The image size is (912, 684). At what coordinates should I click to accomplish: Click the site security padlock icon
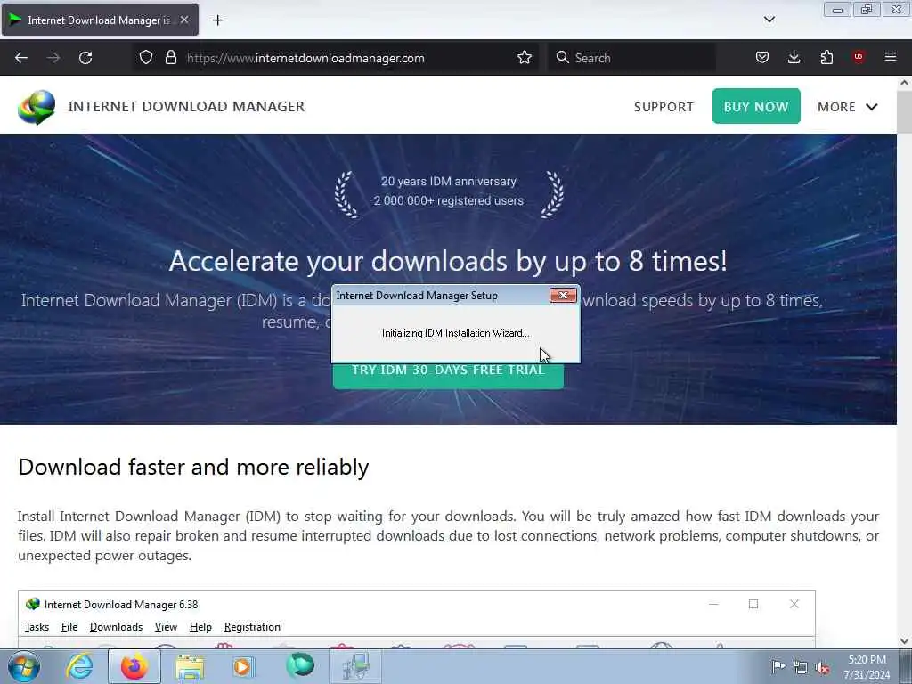[170, 58]
